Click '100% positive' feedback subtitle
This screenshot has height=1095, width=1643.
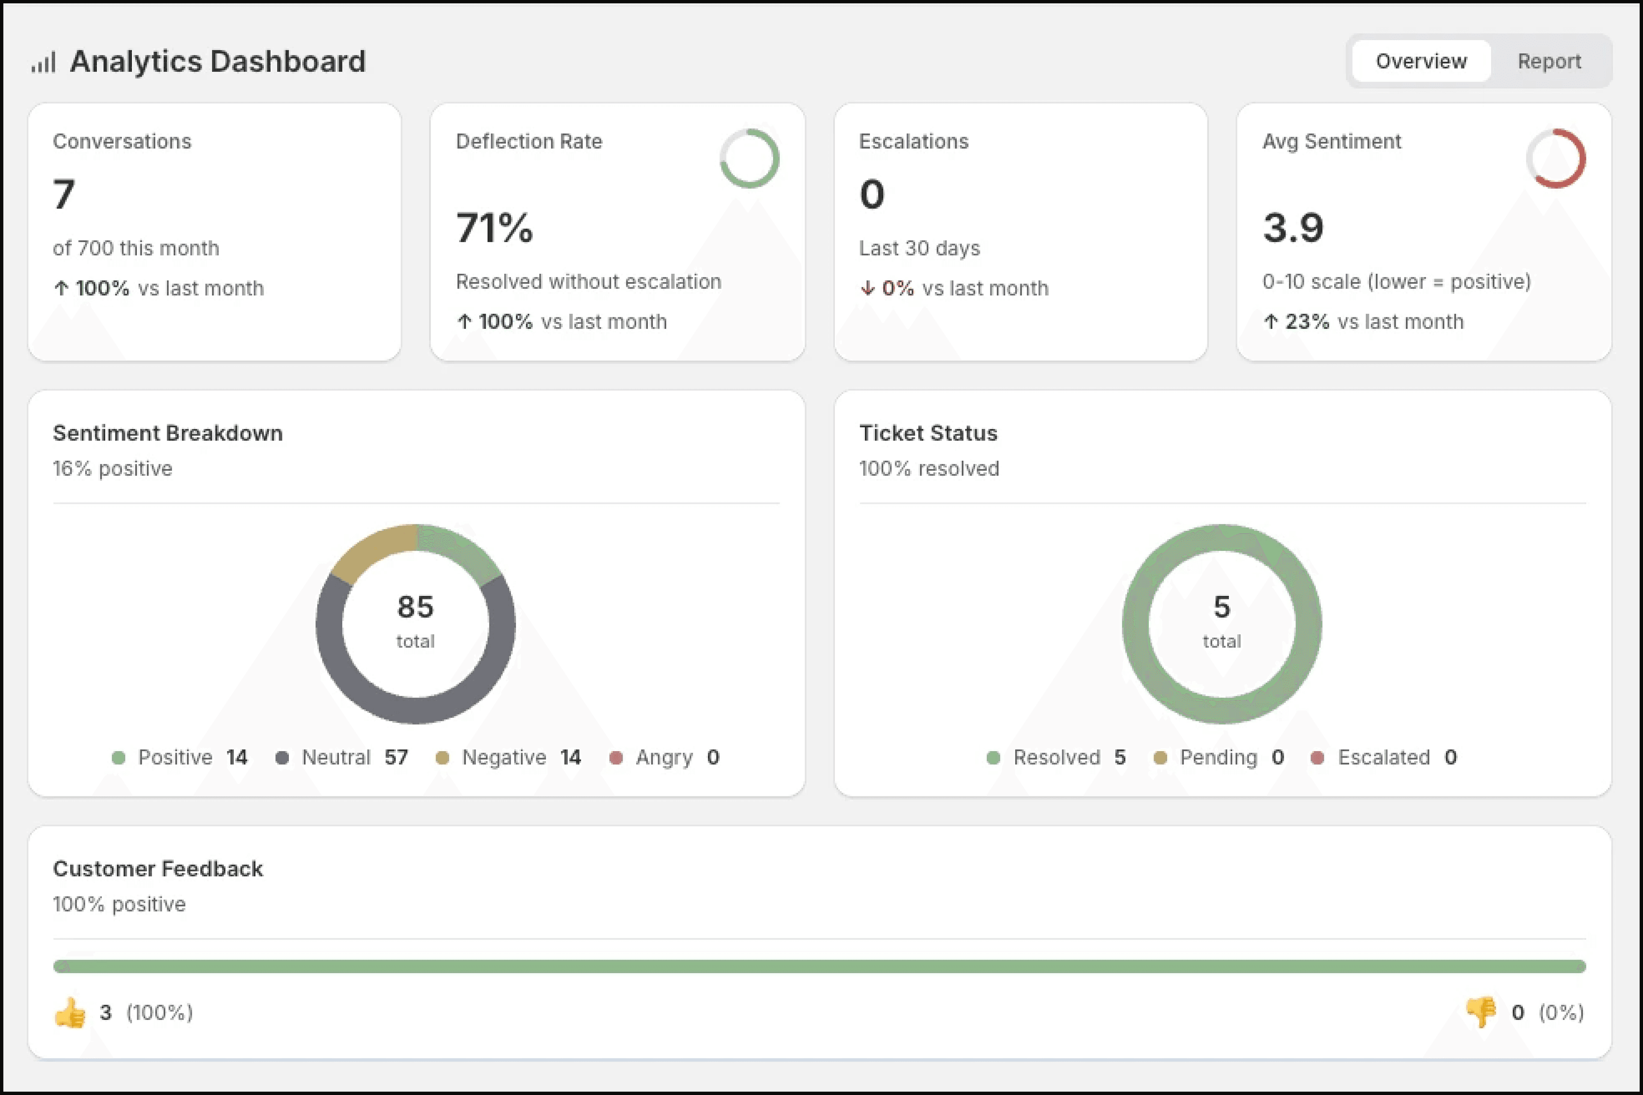pos(119,904)
